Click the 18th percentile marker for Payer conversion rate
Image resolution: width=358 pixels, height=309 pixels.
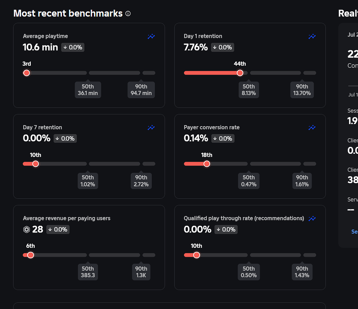coord(207,164)
